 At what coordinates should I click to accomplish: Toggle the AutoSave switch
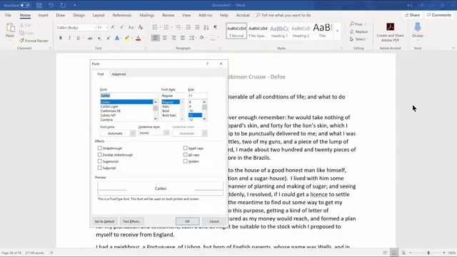(x=26, y=5)
